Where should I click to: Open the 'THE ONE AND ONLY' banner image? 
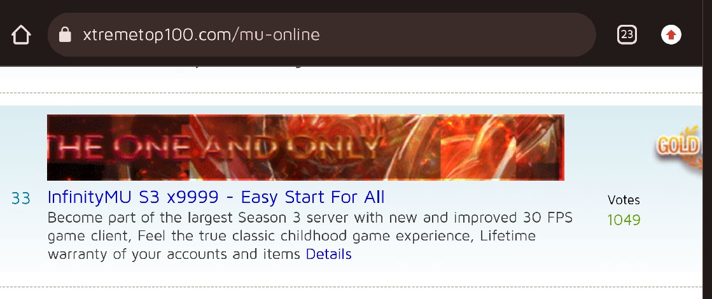[305, 148]
